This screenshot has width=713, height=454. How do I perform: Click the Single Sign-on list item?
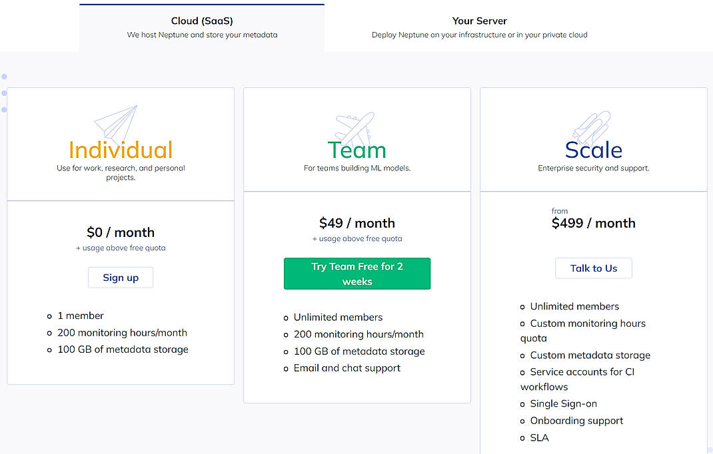tap(563, 403)
